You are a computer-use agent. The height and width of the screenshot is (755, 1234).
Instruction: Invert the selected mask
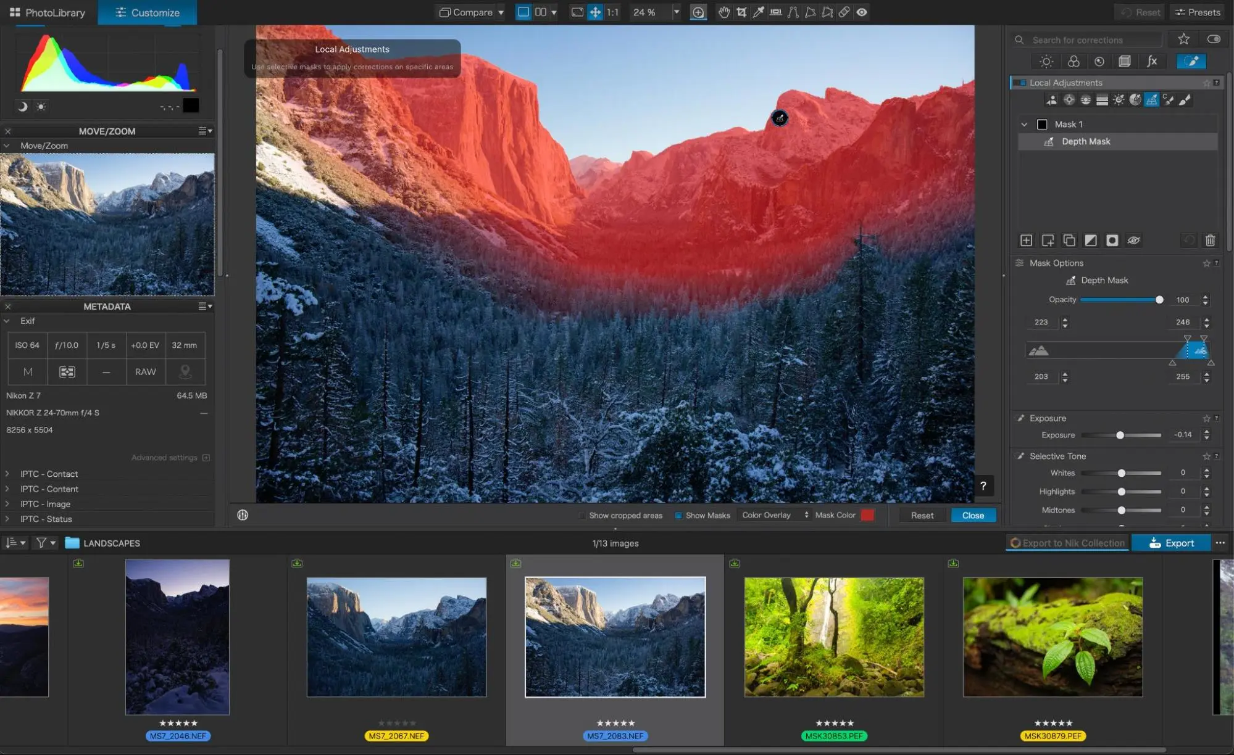coord(1091,241)
